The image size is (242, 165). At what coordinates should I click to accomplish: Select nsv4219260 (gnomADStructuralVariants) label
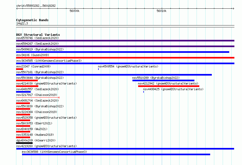pyautogui.click(x=46, y=146)
